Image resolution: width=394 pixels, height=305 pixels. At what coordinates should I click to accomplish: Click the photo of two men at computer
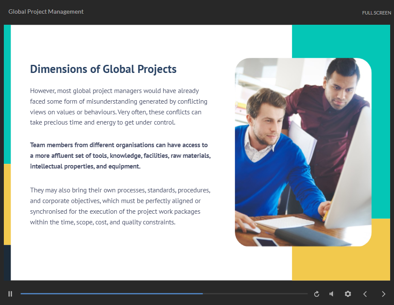click(303, 152)
